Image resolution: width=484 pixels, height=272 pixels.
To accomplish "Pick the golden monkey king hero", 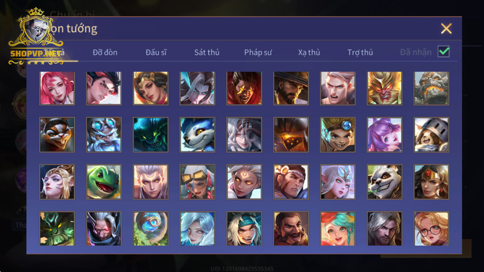I will [384, 88].
